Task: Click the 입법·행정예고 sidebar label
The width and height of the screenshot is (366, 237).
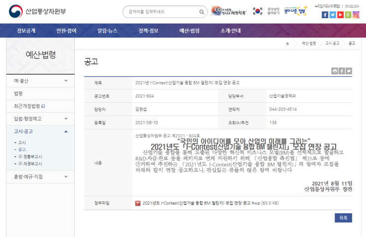Action: pyautogui.click(x=28, y=119)
